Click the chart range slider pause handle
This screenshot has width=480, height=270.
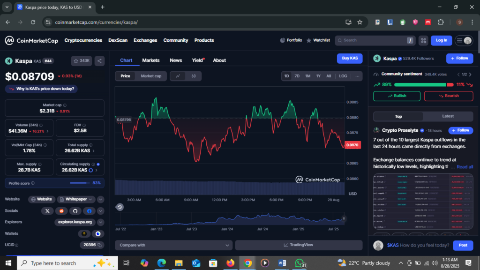(x=344, y=218)
